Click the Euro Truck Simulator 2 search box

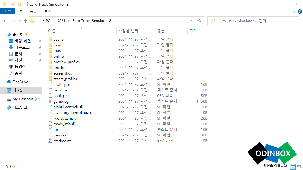pyautogui.click(x=253, y=21)
